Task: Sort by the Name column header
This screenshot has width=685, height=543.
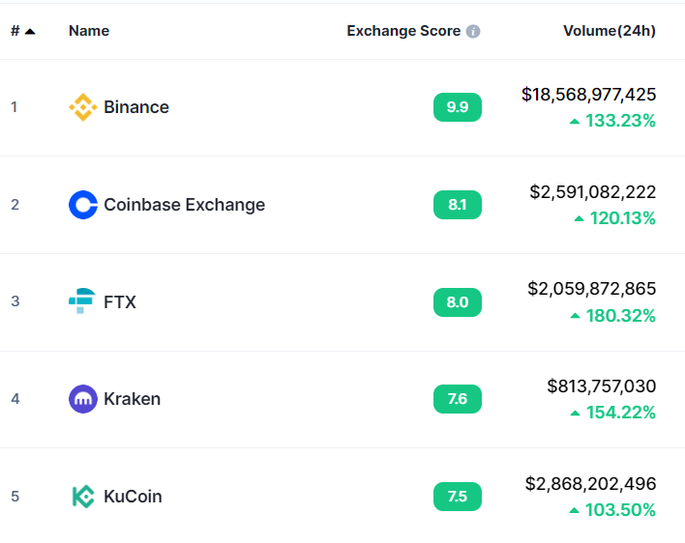Action: [x=89, y=31]
